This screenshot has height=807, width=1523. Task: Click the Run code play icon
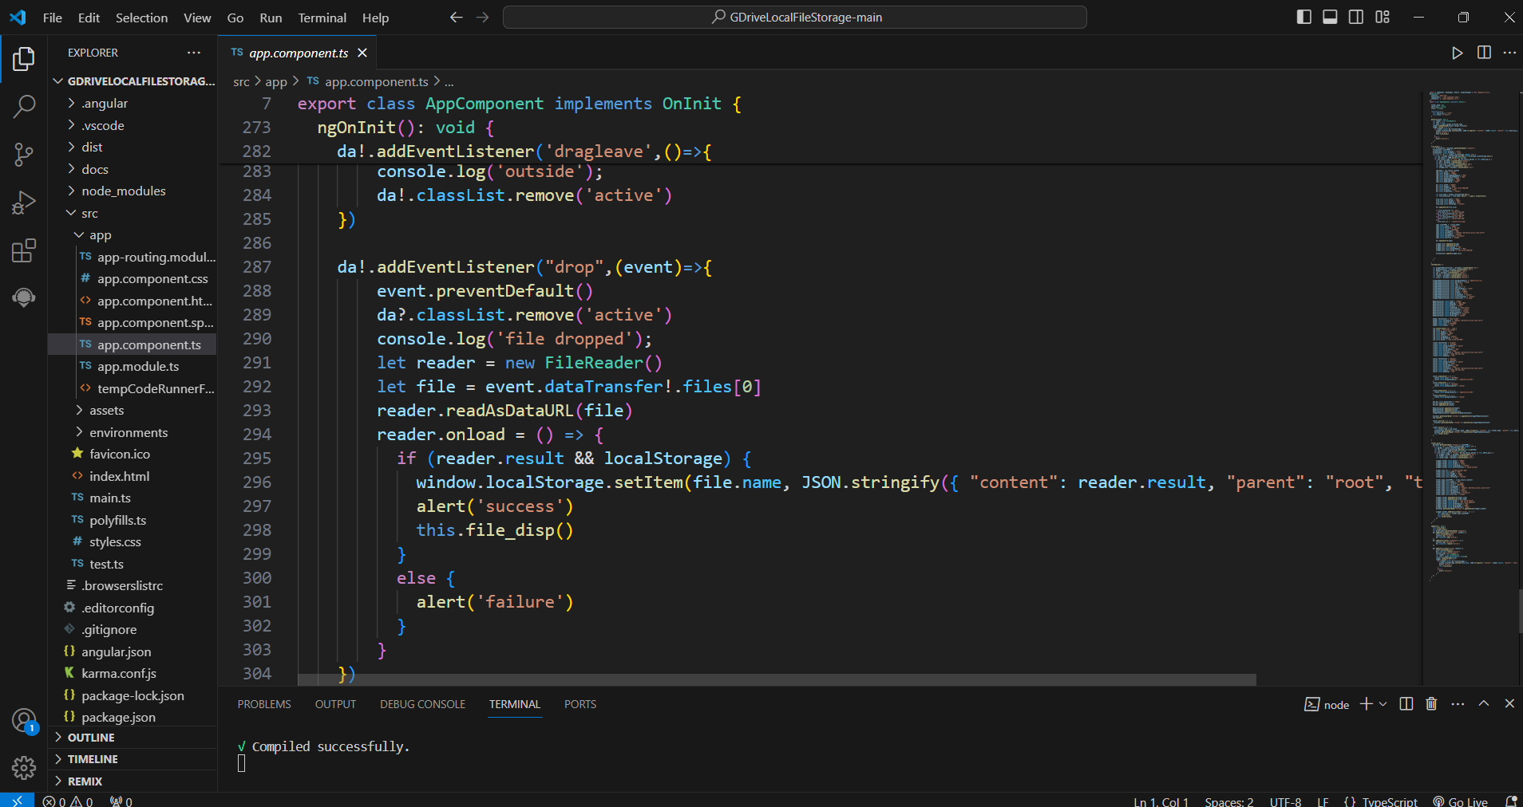pos(1457,53)
